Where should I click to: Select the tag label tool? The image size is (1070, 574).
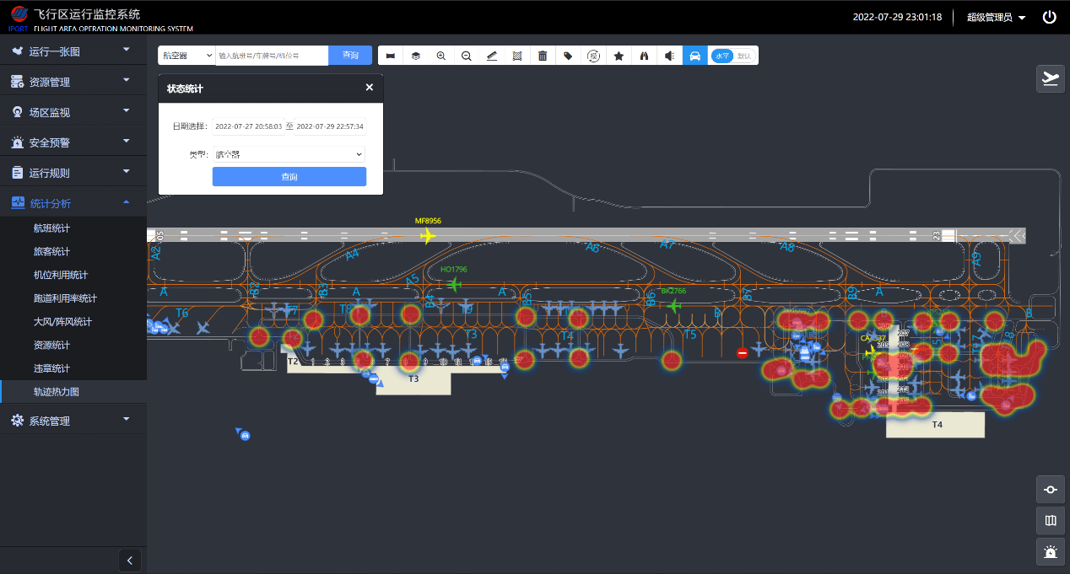point(568,56)
